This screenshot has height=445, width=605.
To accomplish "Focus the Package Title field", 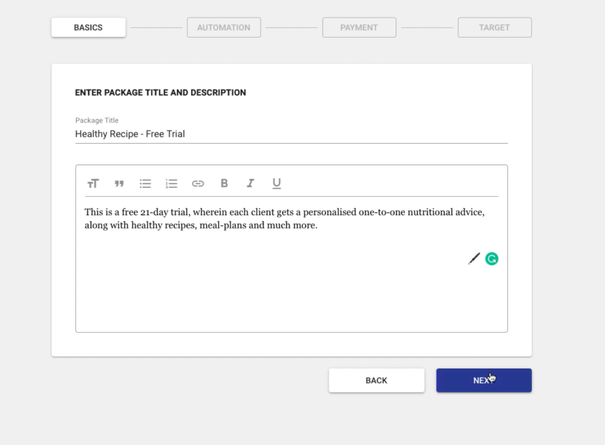I will (291, 134).
